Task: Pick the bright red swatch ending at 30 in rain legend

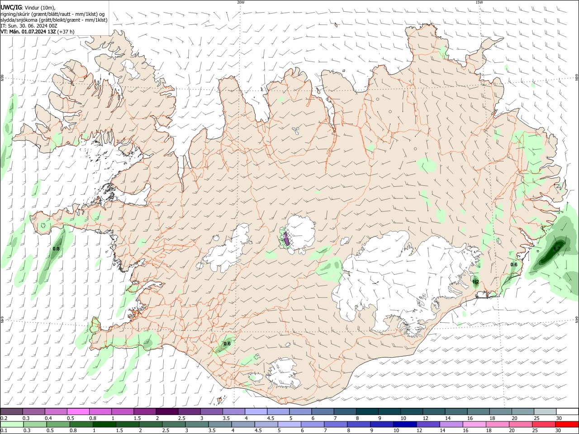Action: [x=567, y=424]
